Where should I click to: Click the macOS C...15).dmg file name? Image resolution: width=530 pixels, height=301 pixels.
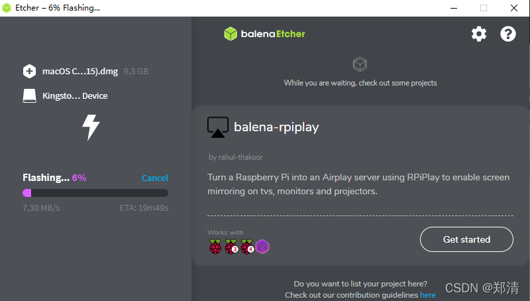coord(80,72)
